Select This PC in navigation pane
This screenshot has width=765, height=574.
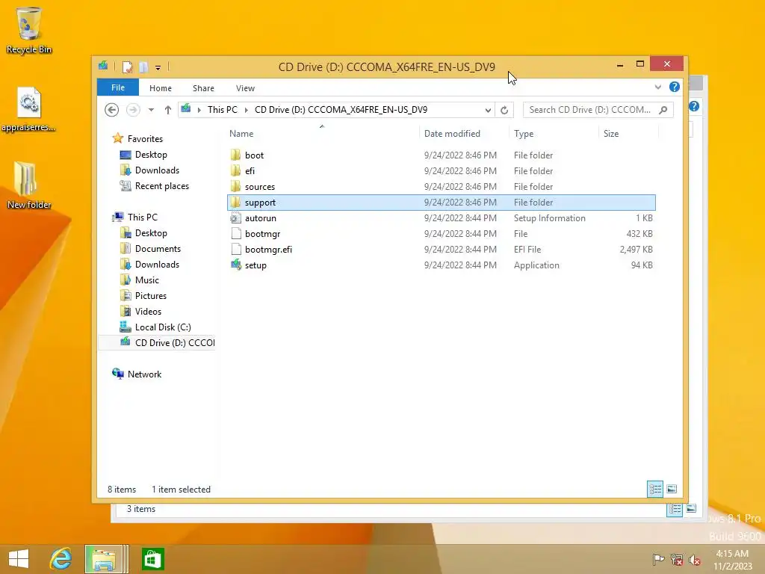pos(143,217)
